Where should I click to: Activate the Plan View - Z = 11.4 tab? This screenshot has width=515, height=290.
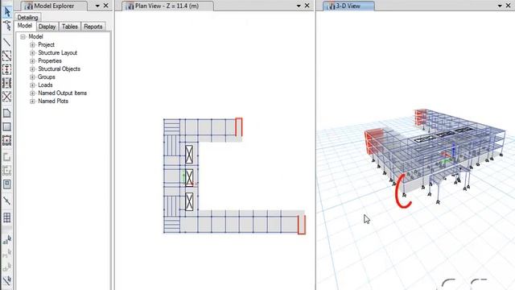coord(167,6)
